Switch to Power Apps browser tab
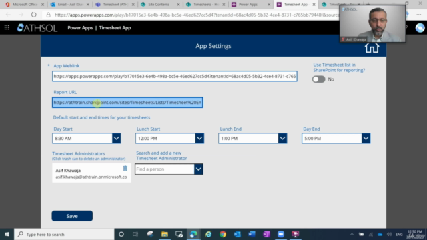Screen dimensions: 427x240 tap(248, 5)
